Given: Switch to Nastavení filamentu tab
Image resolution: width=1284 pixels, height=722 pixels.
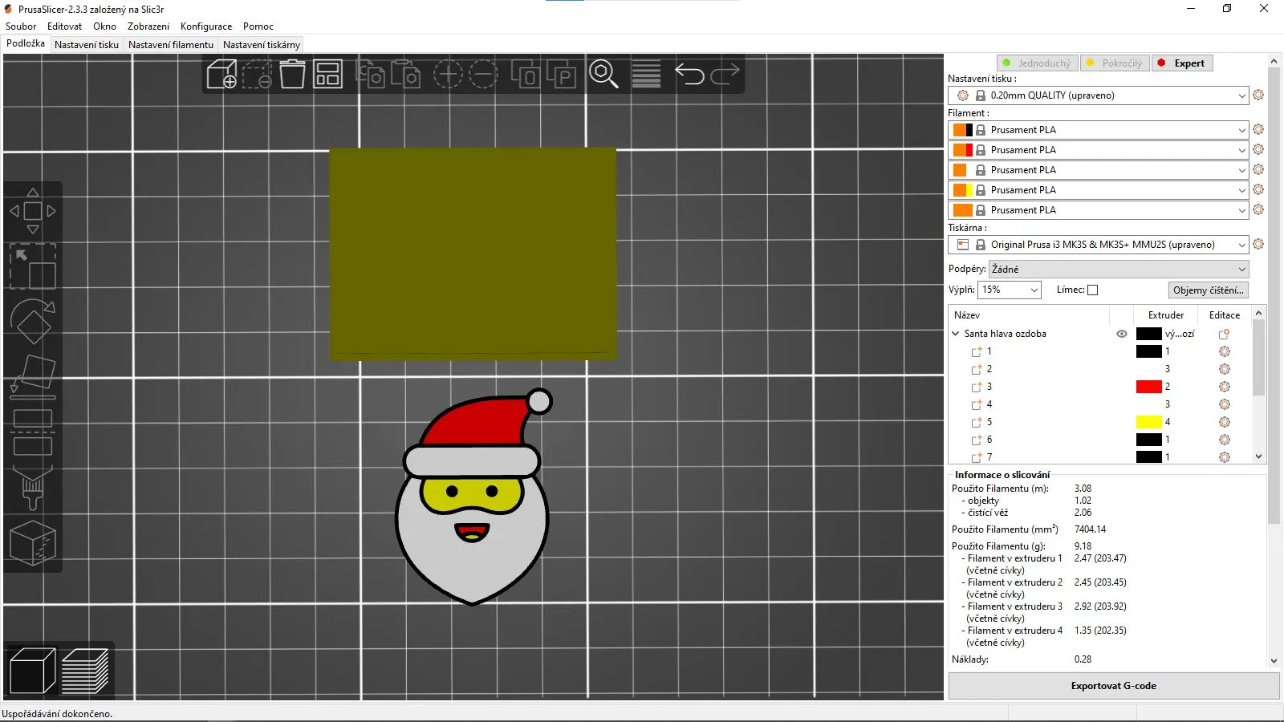Looking at the screenshot, I should (171, 45).
